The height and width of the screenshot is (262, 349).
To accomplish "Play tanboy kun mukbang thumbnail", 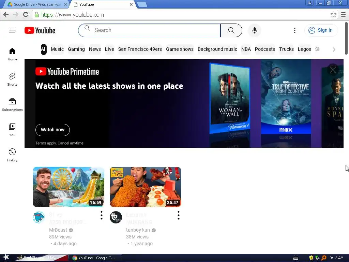I will point(146,187).
